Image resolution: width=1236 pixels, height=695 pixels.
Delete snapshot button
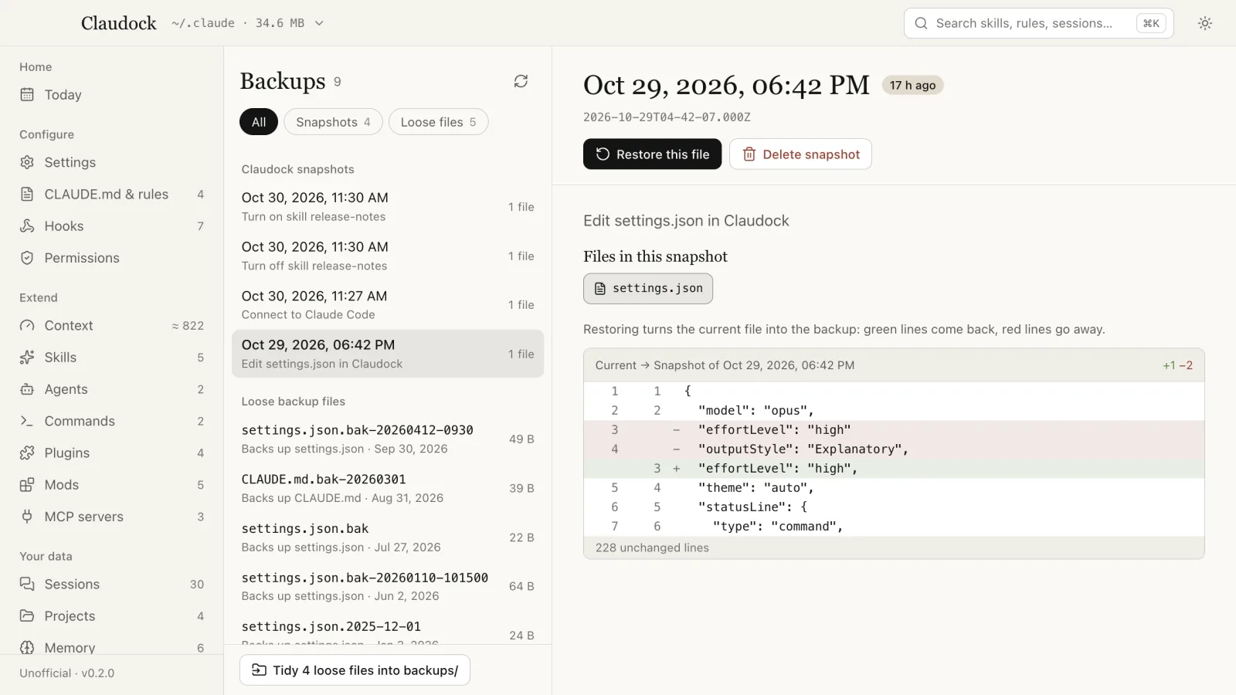pos(800,154)
